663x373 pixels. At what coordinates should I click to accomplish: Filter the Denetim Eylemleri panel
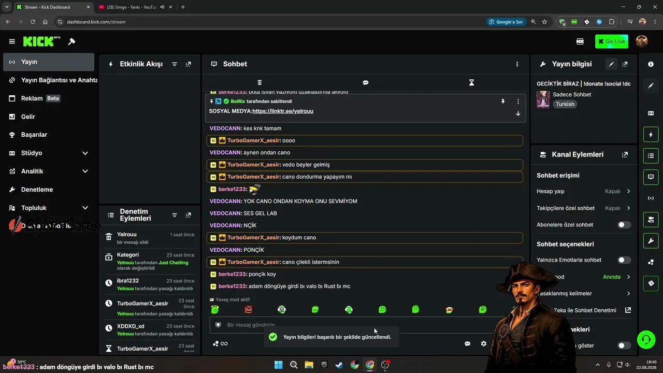click(175, 215)
